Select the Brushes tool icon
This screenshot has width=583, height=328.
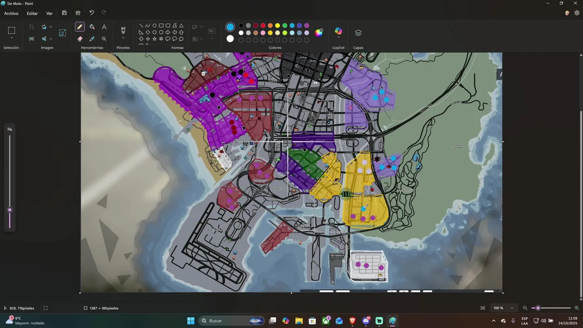123,31
